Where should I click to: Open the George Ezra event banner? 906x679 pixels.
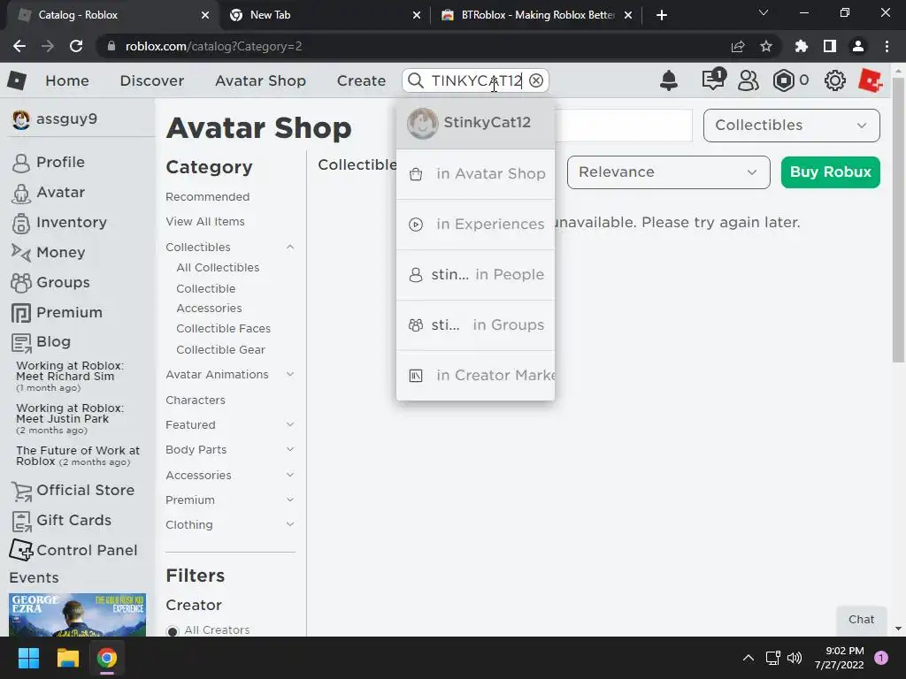click(78, 614)
